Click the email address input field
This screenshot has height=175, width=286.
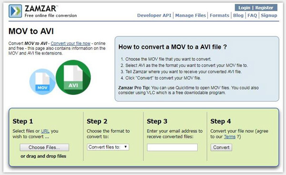tap(172, 147)
